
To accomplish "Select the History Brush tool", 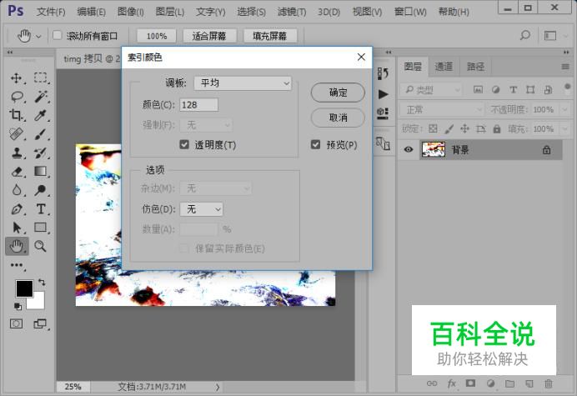I will (x=41, y=153).
